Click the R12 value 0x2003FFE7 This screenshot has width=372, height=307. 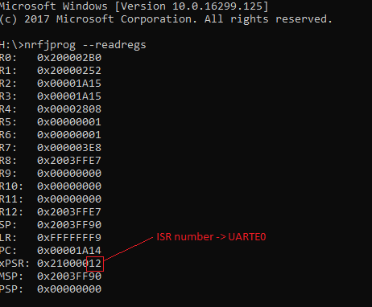69,212
